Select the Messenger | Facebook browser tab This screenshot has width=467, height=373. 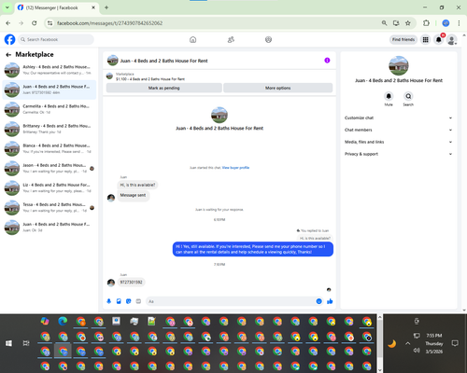56,7
